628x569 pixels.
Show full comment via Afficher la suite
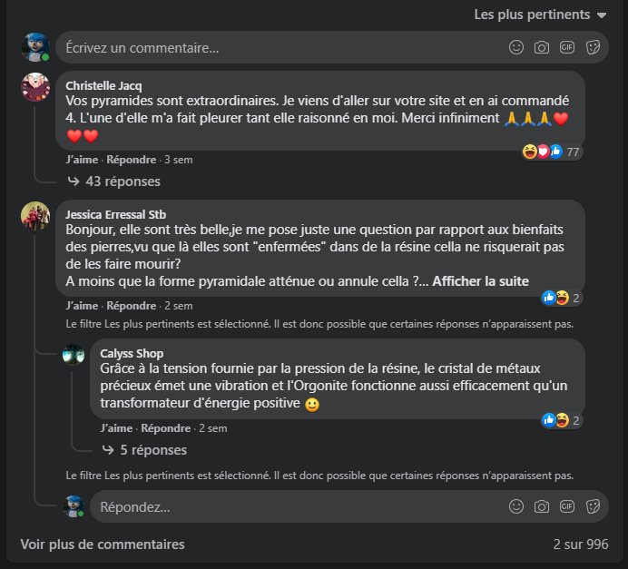click(480, 281)
